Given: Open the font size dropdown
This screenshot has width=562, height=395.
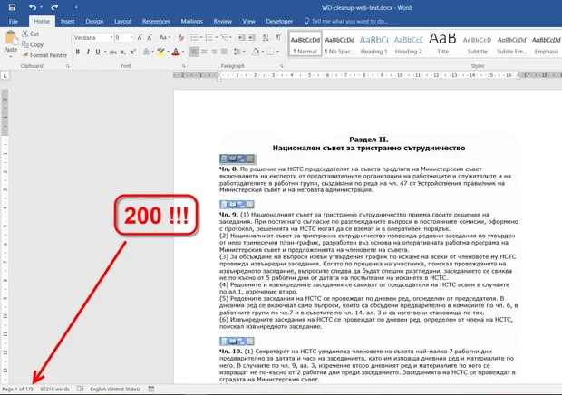Looking at the screenshot, I should [x=131, y=38].
